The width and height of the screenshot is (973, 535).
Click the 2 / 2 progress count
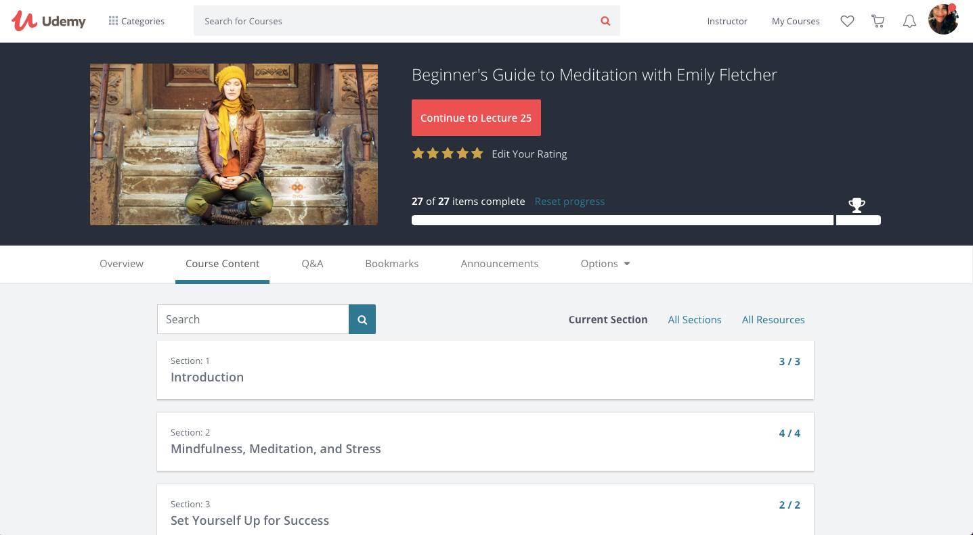point(790,505)
